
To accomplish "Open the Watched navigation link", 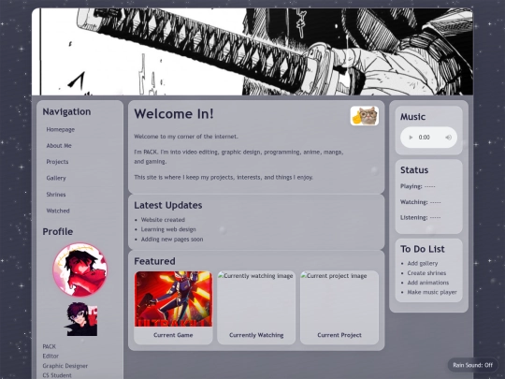I will [x=58, y=211].
